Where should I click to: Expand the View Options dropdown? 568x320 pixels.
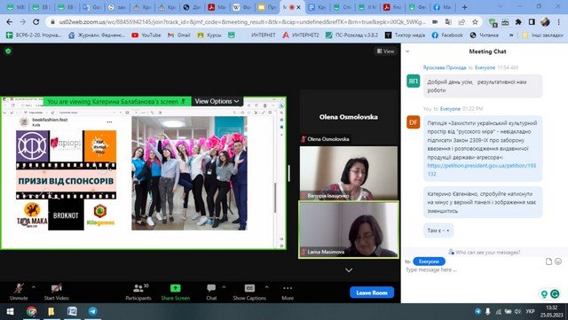(x=217, y=101)
